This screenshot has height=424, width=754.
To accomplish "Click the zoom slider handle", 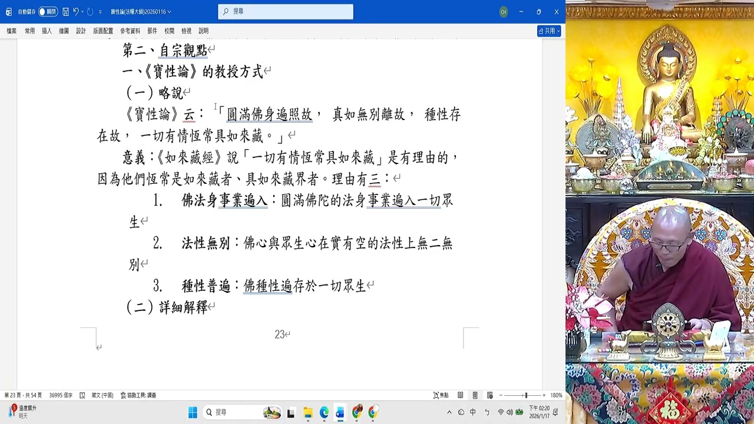I will pos(526,395).
